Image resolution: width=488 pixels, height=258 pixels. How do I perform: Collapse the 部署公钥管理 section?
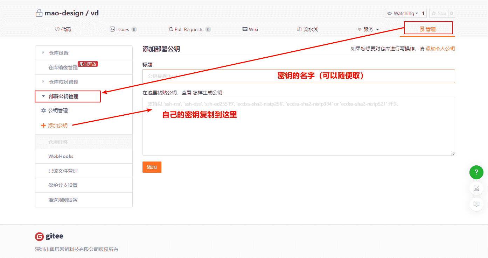click(x=43, y=96)
